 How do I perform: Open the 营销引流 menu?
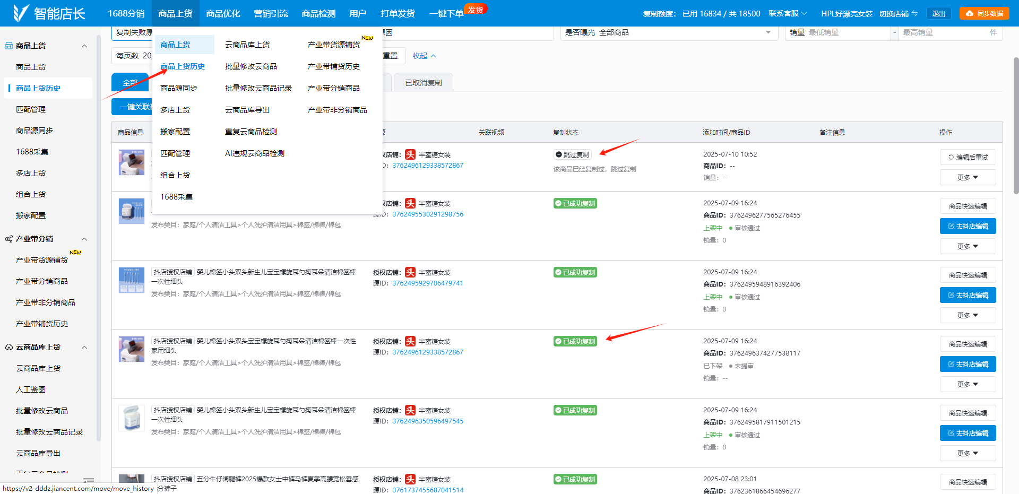tap(271, 13)
